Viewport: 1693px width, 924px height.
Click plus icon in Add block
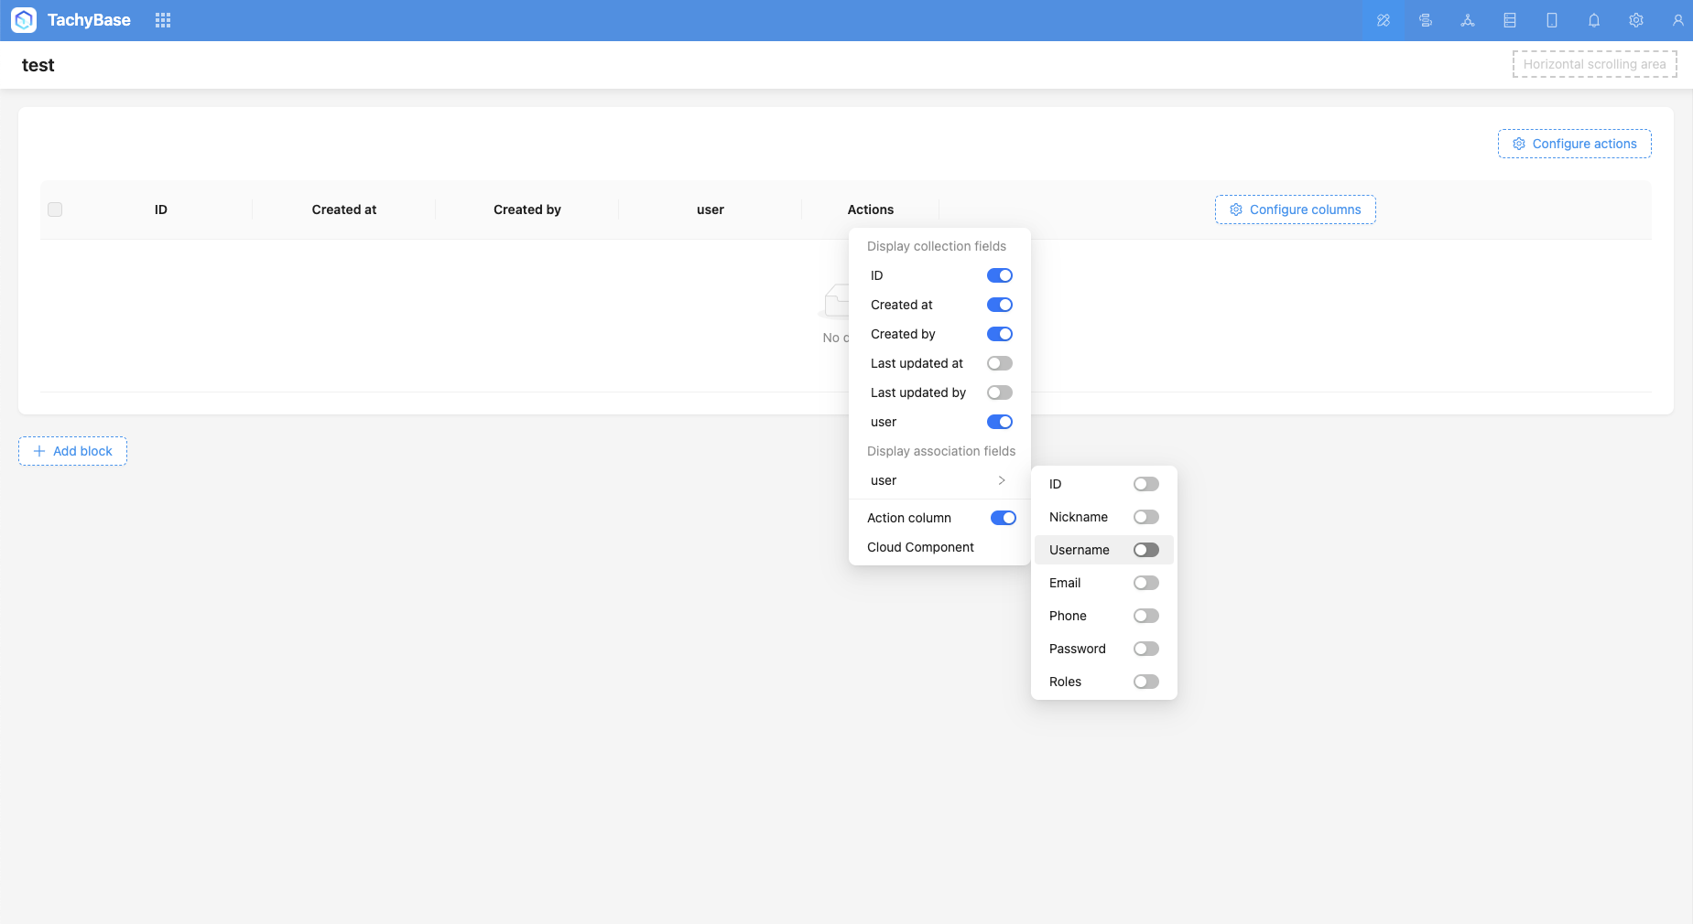point(39,451)
